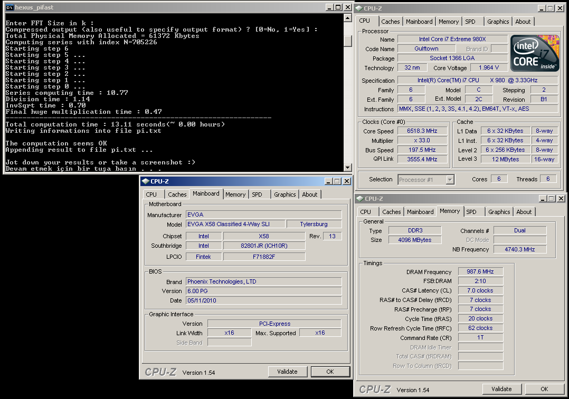This screenshot has height=399, width=569.
Task: Click the Level 3 cache value 12 MBytes
Action: (505, 159)
